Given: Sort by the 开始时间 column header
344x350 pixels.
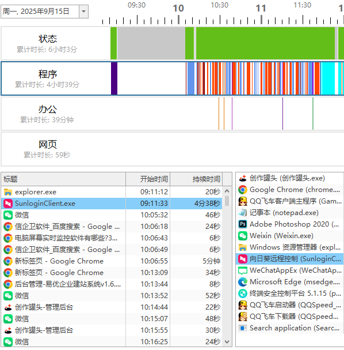Looking at the screenshot, I should (148, 179).
